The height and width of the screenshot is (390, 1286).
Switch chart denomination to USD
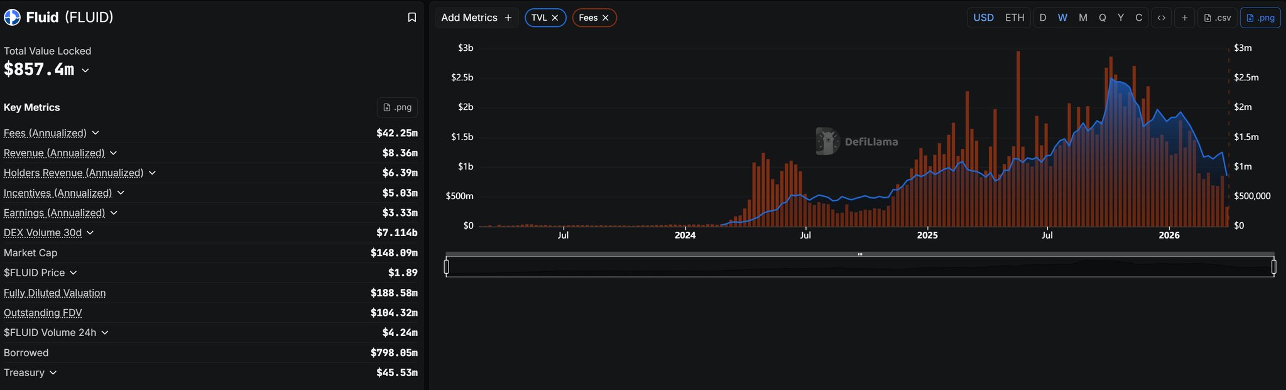click(x=983, y=18)
